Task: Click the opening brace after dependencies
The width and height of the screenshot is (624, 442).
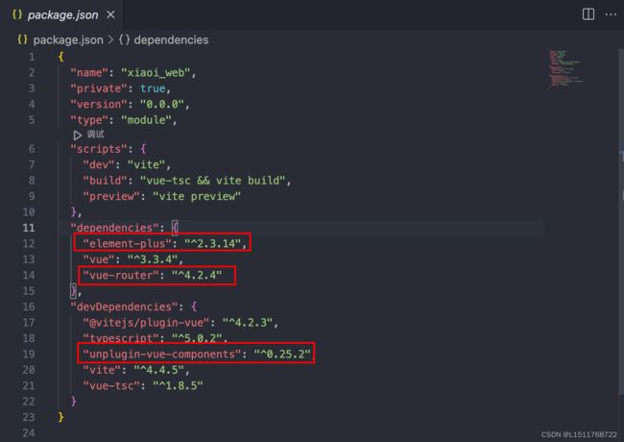Action: coord(175,228)
